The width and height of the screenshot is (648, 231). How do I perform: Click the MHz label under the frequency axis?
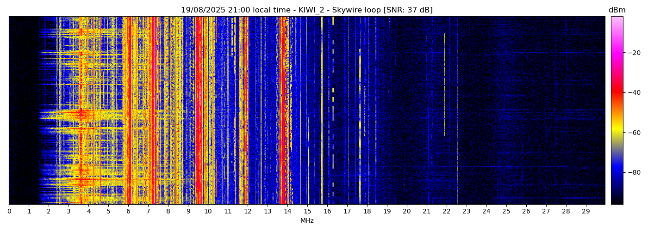(307, 221)
